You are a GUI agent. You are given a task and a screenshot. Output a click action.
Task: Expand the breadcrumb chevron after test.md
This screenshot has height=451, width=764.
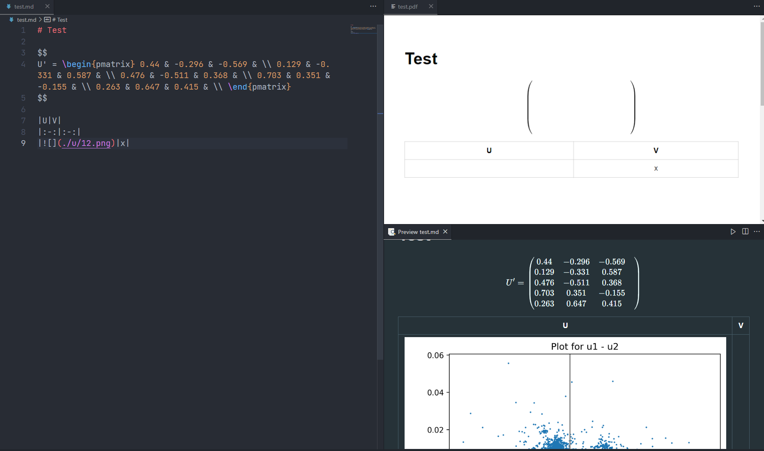tap(40, 19)
